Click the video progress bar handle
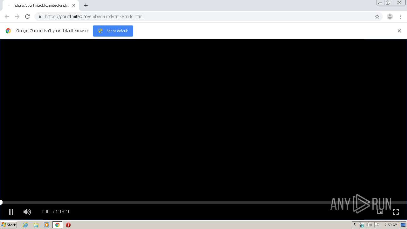The height and width of the screenshot is (229, 407). click(1, 202)
